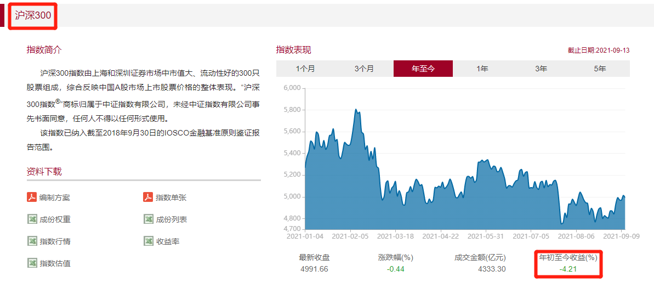
Task: Click the Excel icon beside 成份权重
Action: (x=32, y=219)
